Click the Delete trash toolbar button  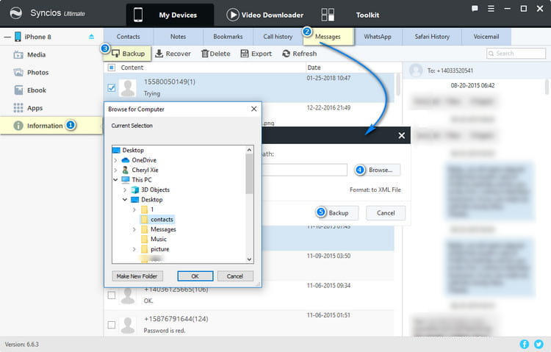point(216,54)
